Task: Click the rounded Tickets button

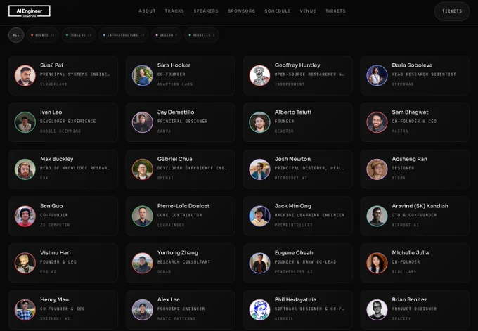Action: pyautogui.click(x=452, y=11)
